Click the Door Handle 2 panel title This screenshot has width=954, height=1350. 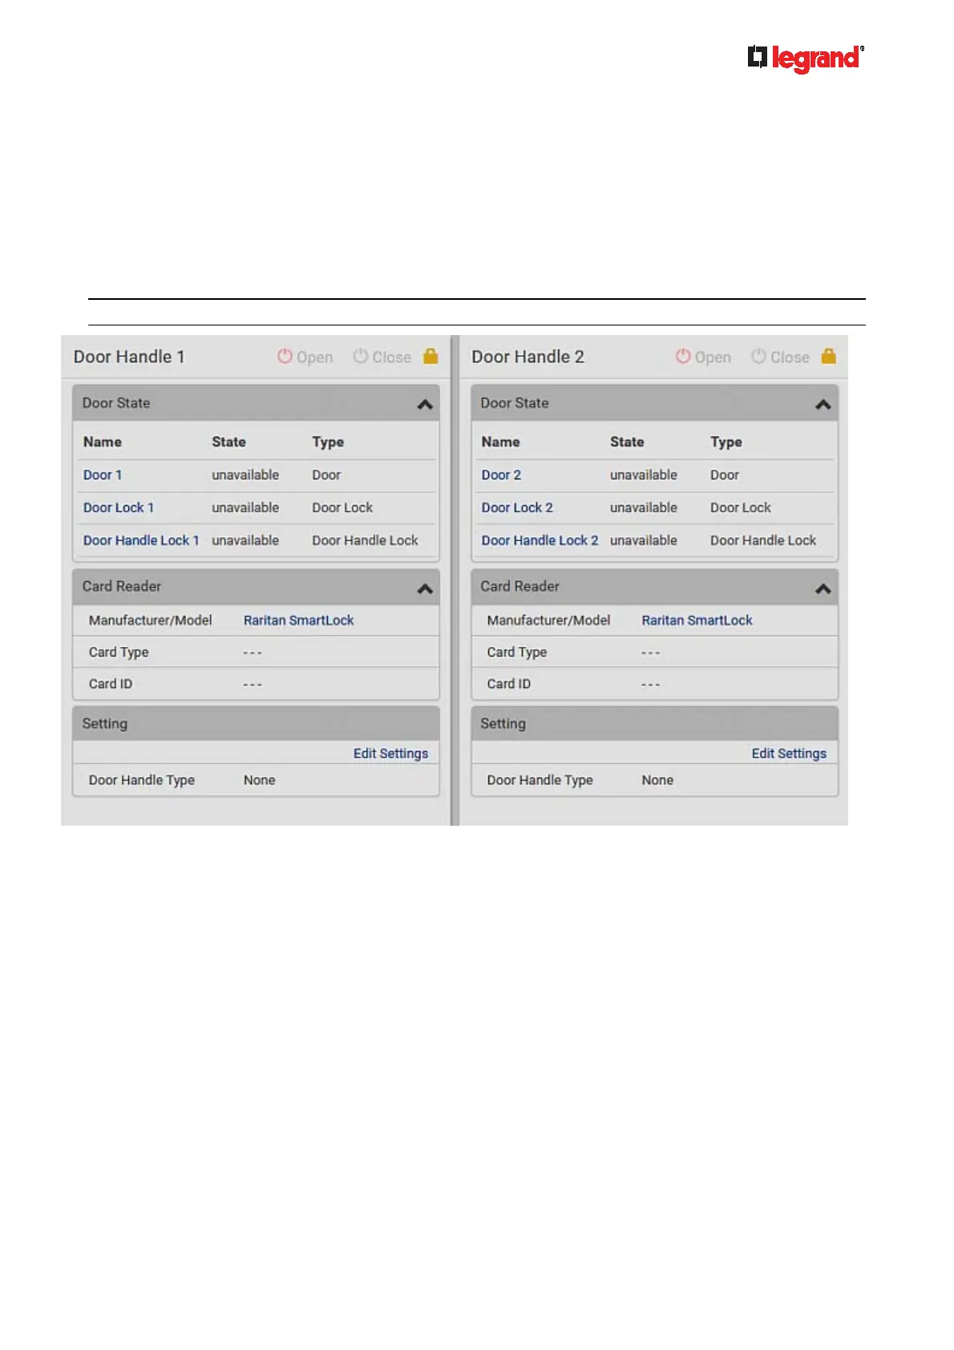[x=528, y=357]
